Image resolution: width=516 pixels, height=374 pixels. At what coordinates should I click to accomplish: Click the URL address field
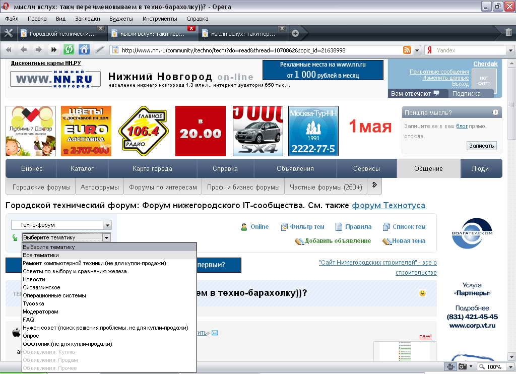tap(260, 50)
